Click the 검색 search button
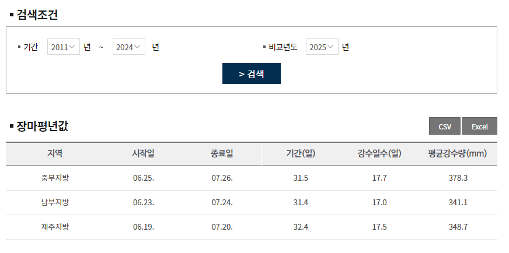 point(251,73)
